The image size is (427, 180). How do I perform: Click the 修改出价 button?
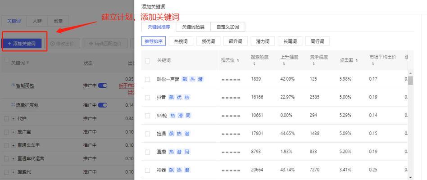click(x=62, y=44)
